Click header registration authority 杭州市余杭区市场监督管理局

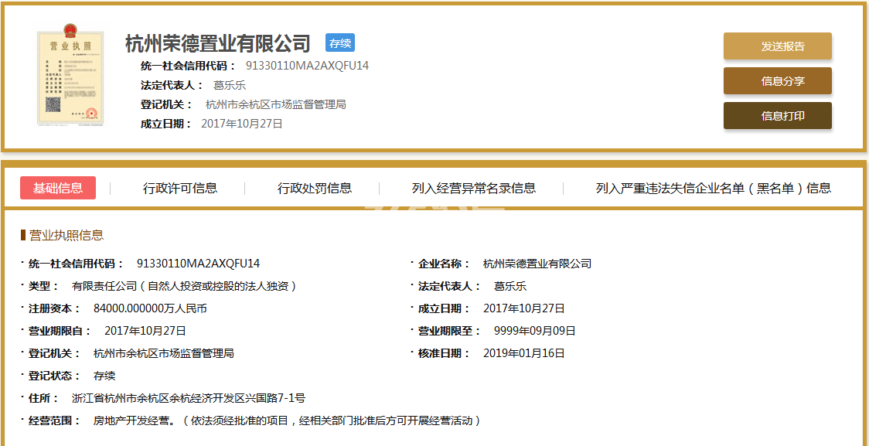275,104
